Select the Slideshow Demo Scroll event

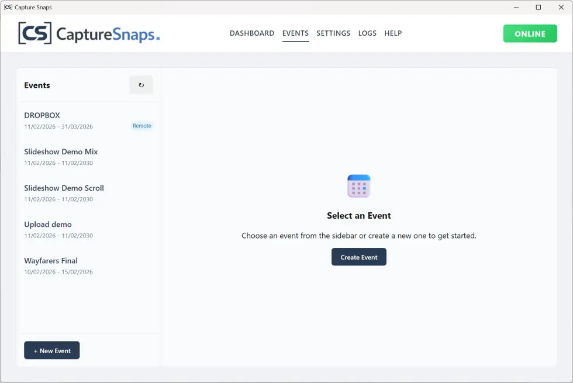(88, 193)
